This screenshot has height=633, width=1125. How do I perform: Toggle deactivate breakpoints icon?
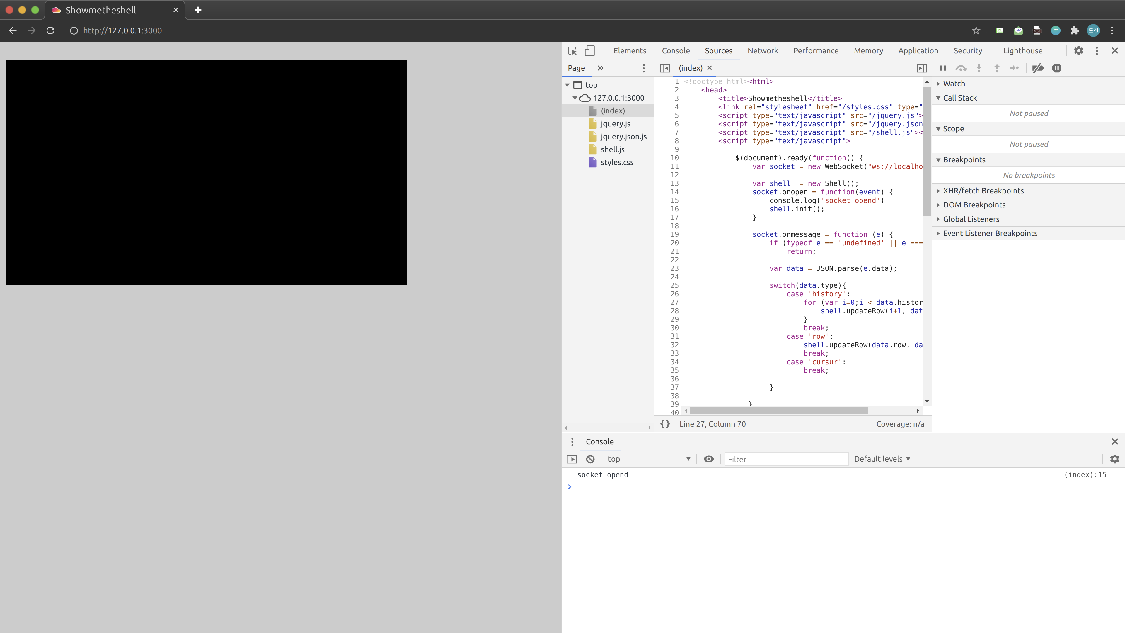[x=1038, y=68]
